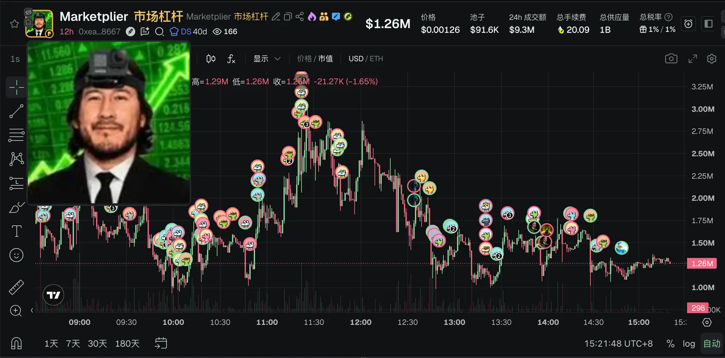Click the TradingView logo
Screen dimensions: 725x358
pos(53,295)
